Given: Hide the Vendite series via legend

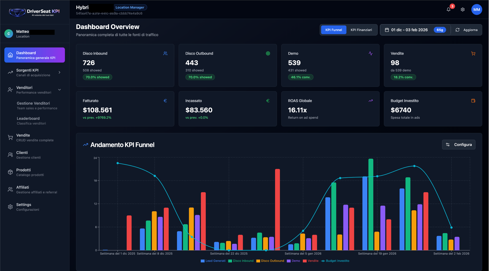Looking at the screenshot, I should (310, 261).
